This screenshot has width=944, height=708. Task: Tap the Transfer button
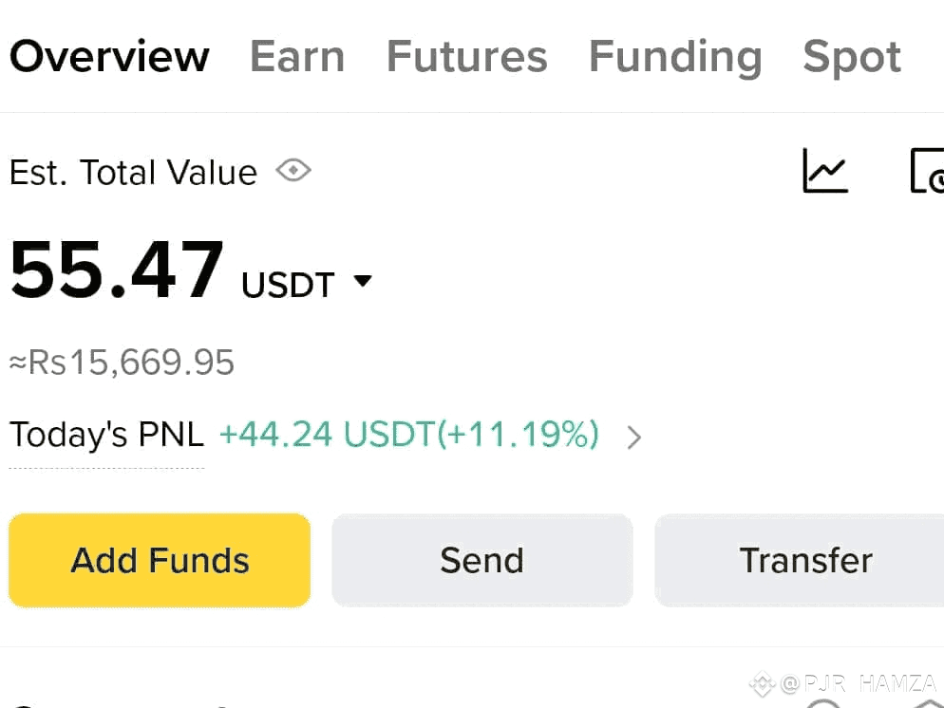tap(800, 560)
